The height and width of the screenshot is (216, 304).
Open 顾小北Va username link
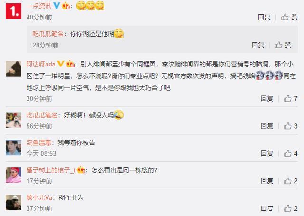(x=39, y=198)
